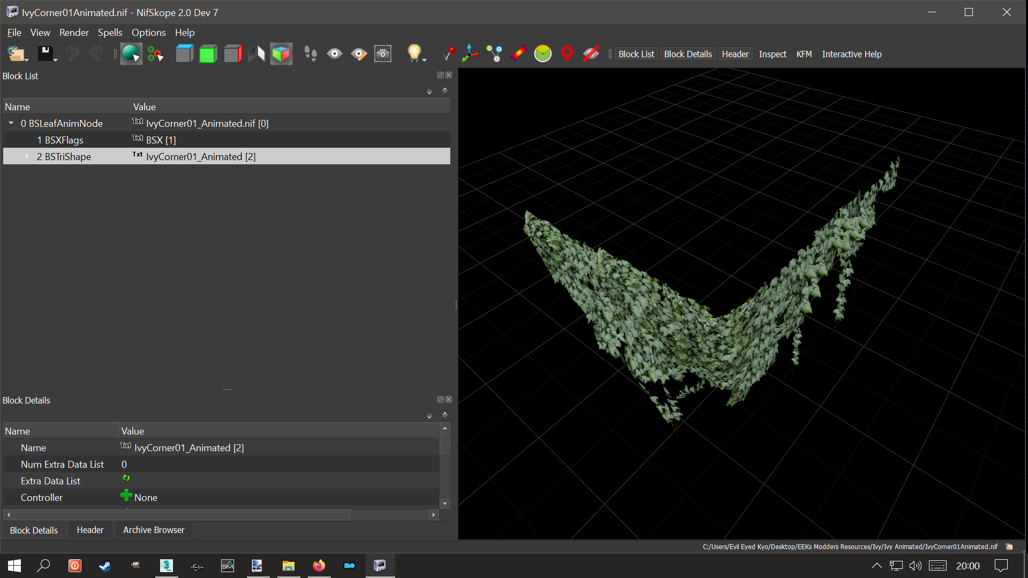1028x578 pixels.
Task: Open the Spells menu
Action: click(110, 33)
